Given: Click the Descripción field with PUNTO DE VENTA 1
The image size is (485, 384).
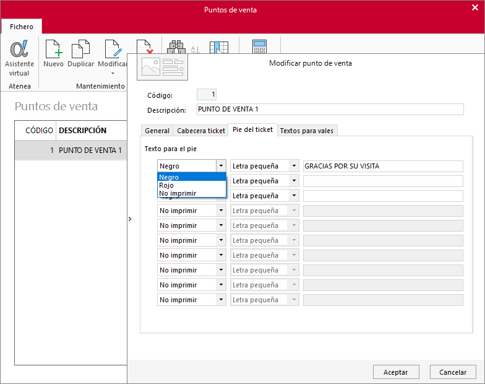Looking at the screenshot, I should click(330, 109).
